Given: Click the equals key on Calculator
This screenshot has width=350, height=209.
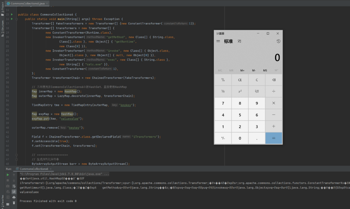Looking at the screenshot, I should 274,138.
